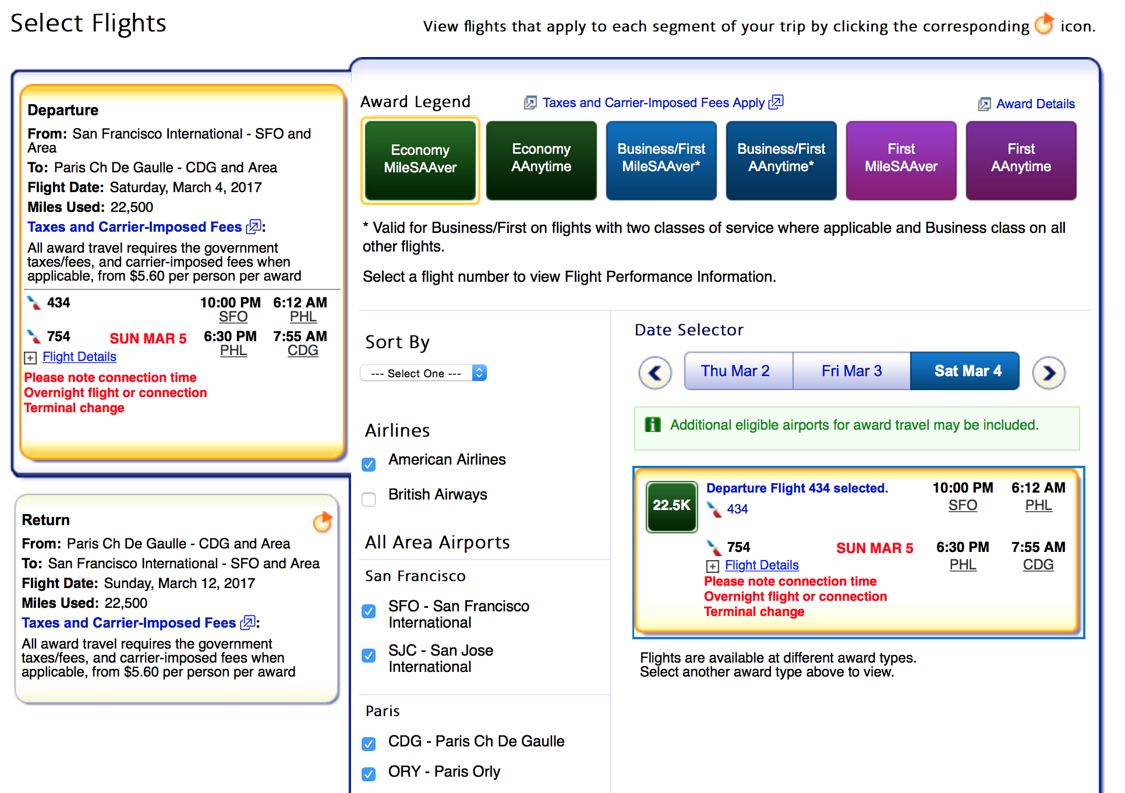
Task: Uncheck ORY - Paris Orly
Action: tap(369, 774)
